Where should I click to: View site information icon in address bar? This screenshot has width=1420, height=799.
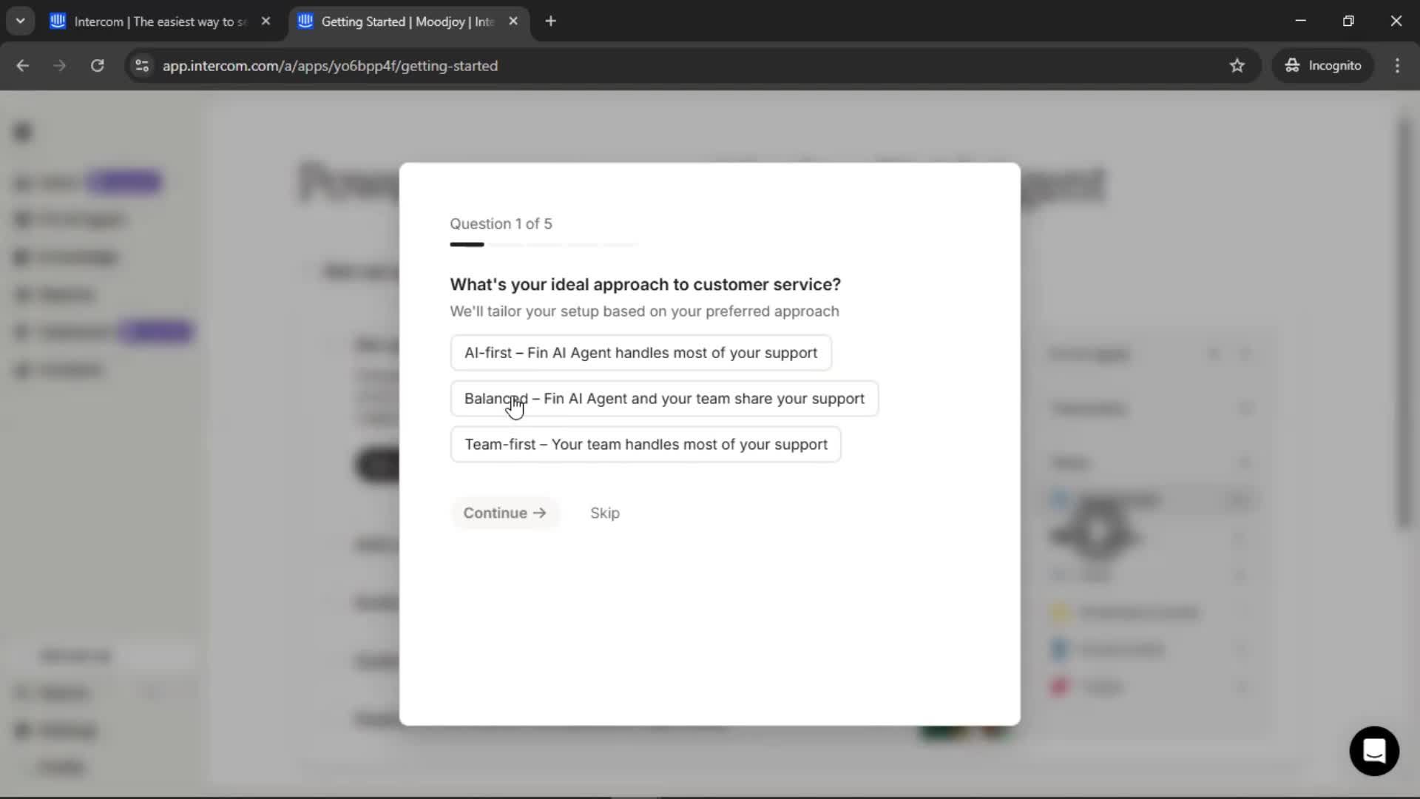click(142, 66)
